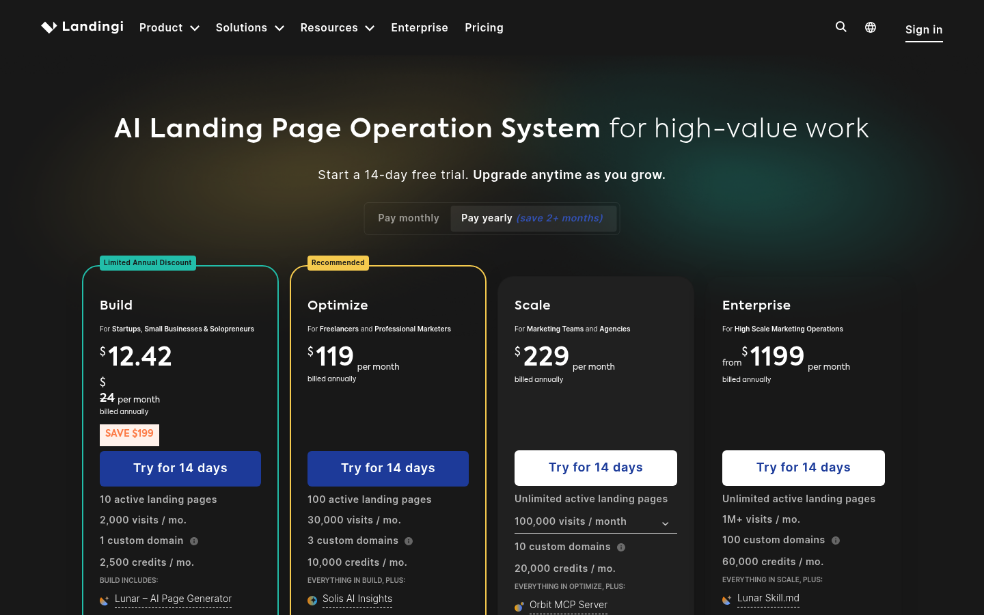Click the Solis AI Insights icon
This screenshot has width=984, height=615.
tap(312, 601)
